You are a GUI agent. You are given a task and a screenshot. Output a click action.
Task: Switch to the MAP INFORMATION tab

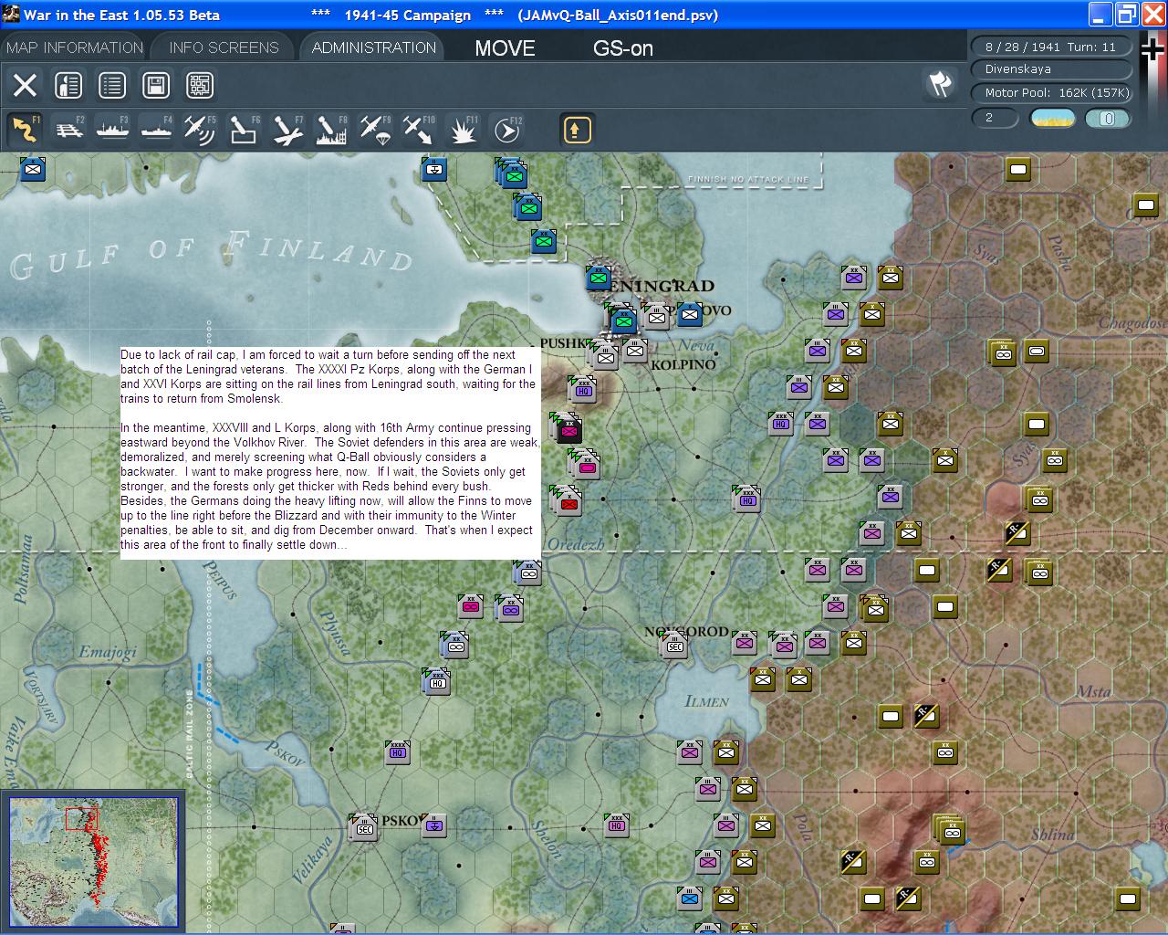pos(75,47)
